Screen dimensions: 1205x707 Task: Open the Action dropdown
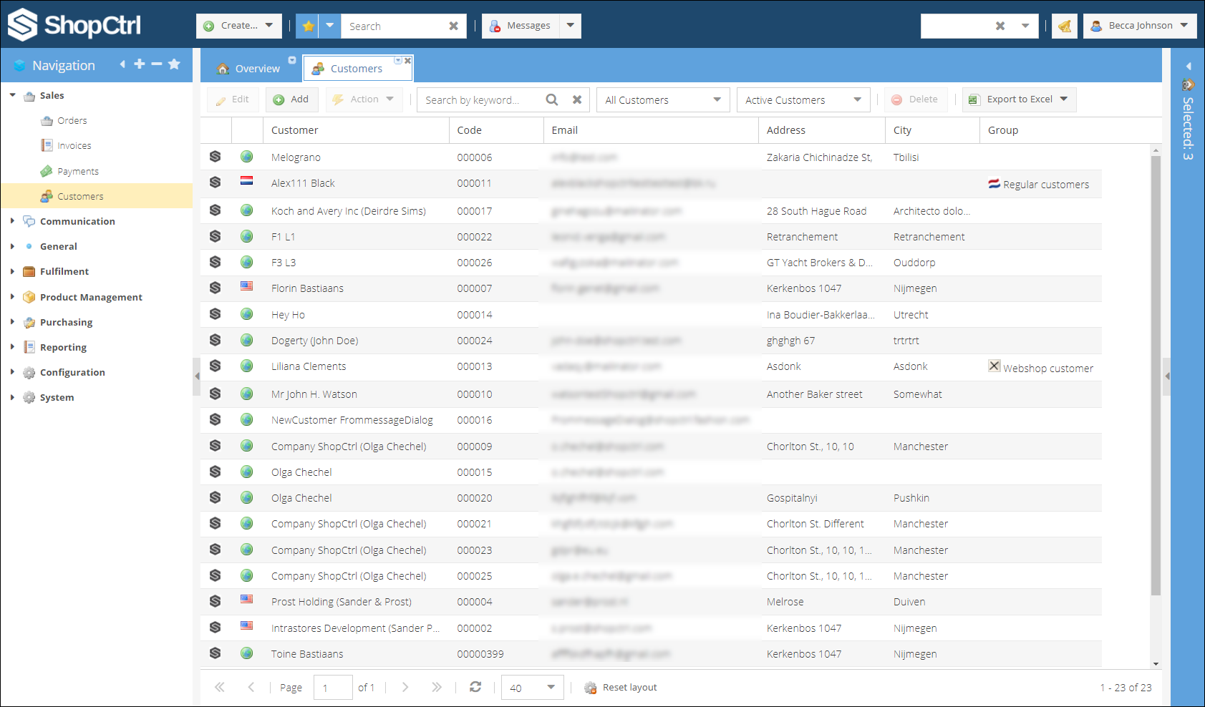364,99
